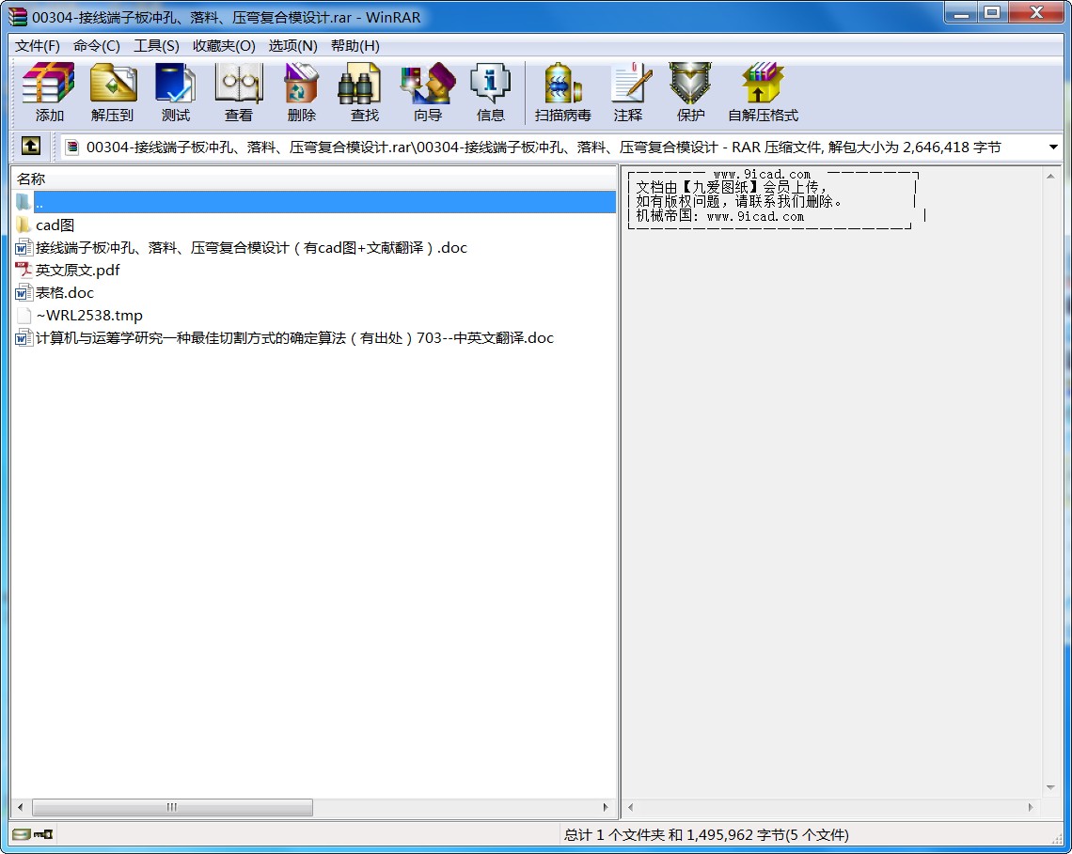Open the Tools (工具) menu
Image resolution: width=1072 pixels, height=854 pixels.
click(155, 45)
